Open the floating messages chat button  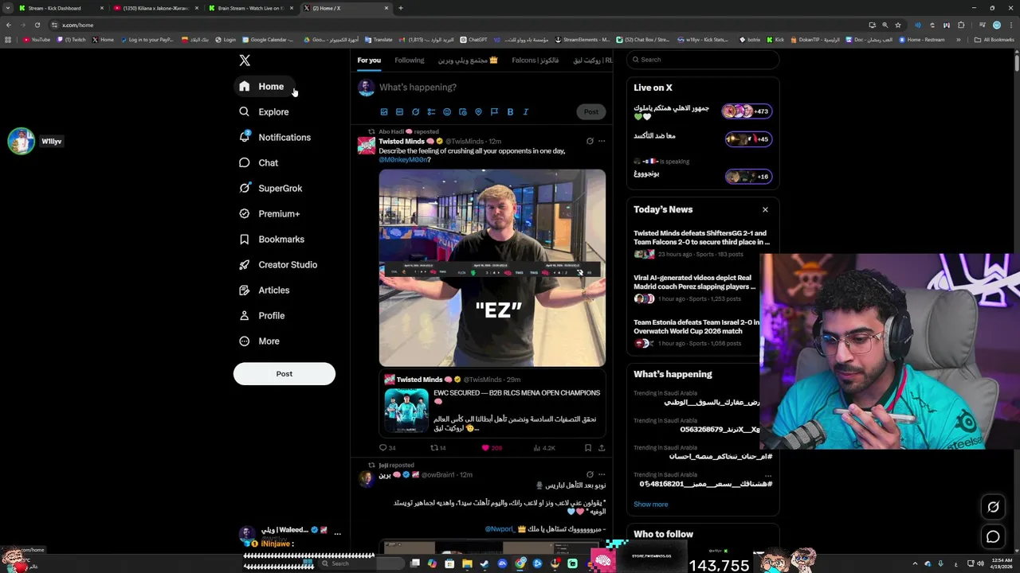pyautogui.click(x=993, y=537)
